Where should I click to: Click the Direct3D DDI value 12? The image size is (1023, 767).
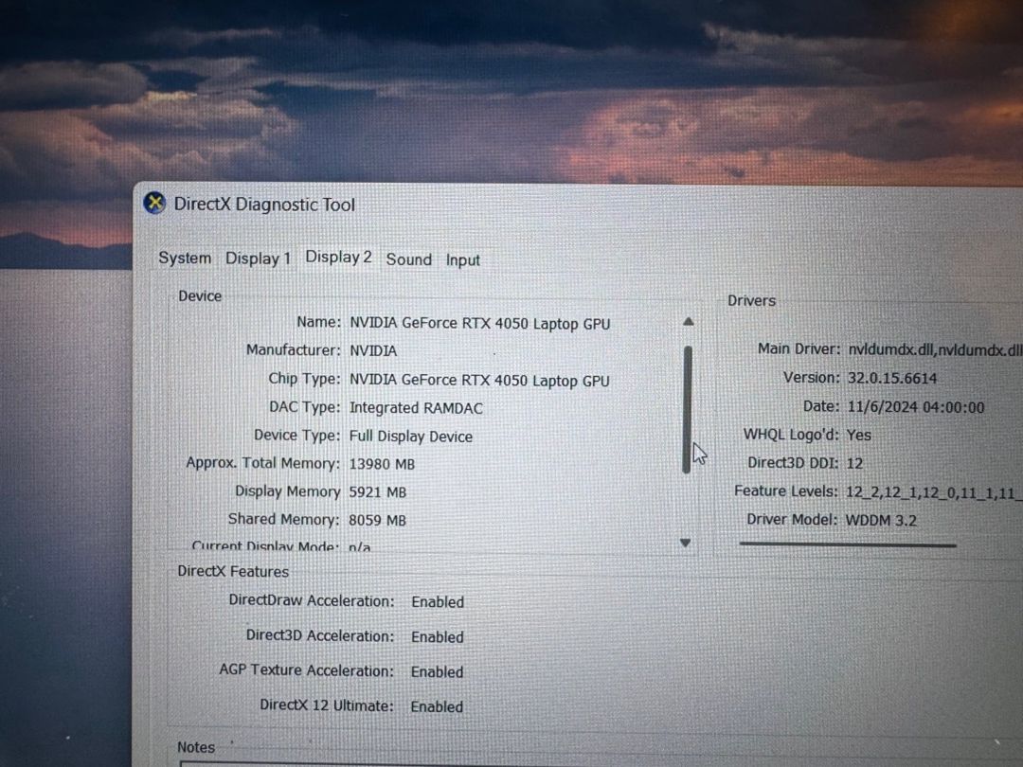[x=854, y=463]
